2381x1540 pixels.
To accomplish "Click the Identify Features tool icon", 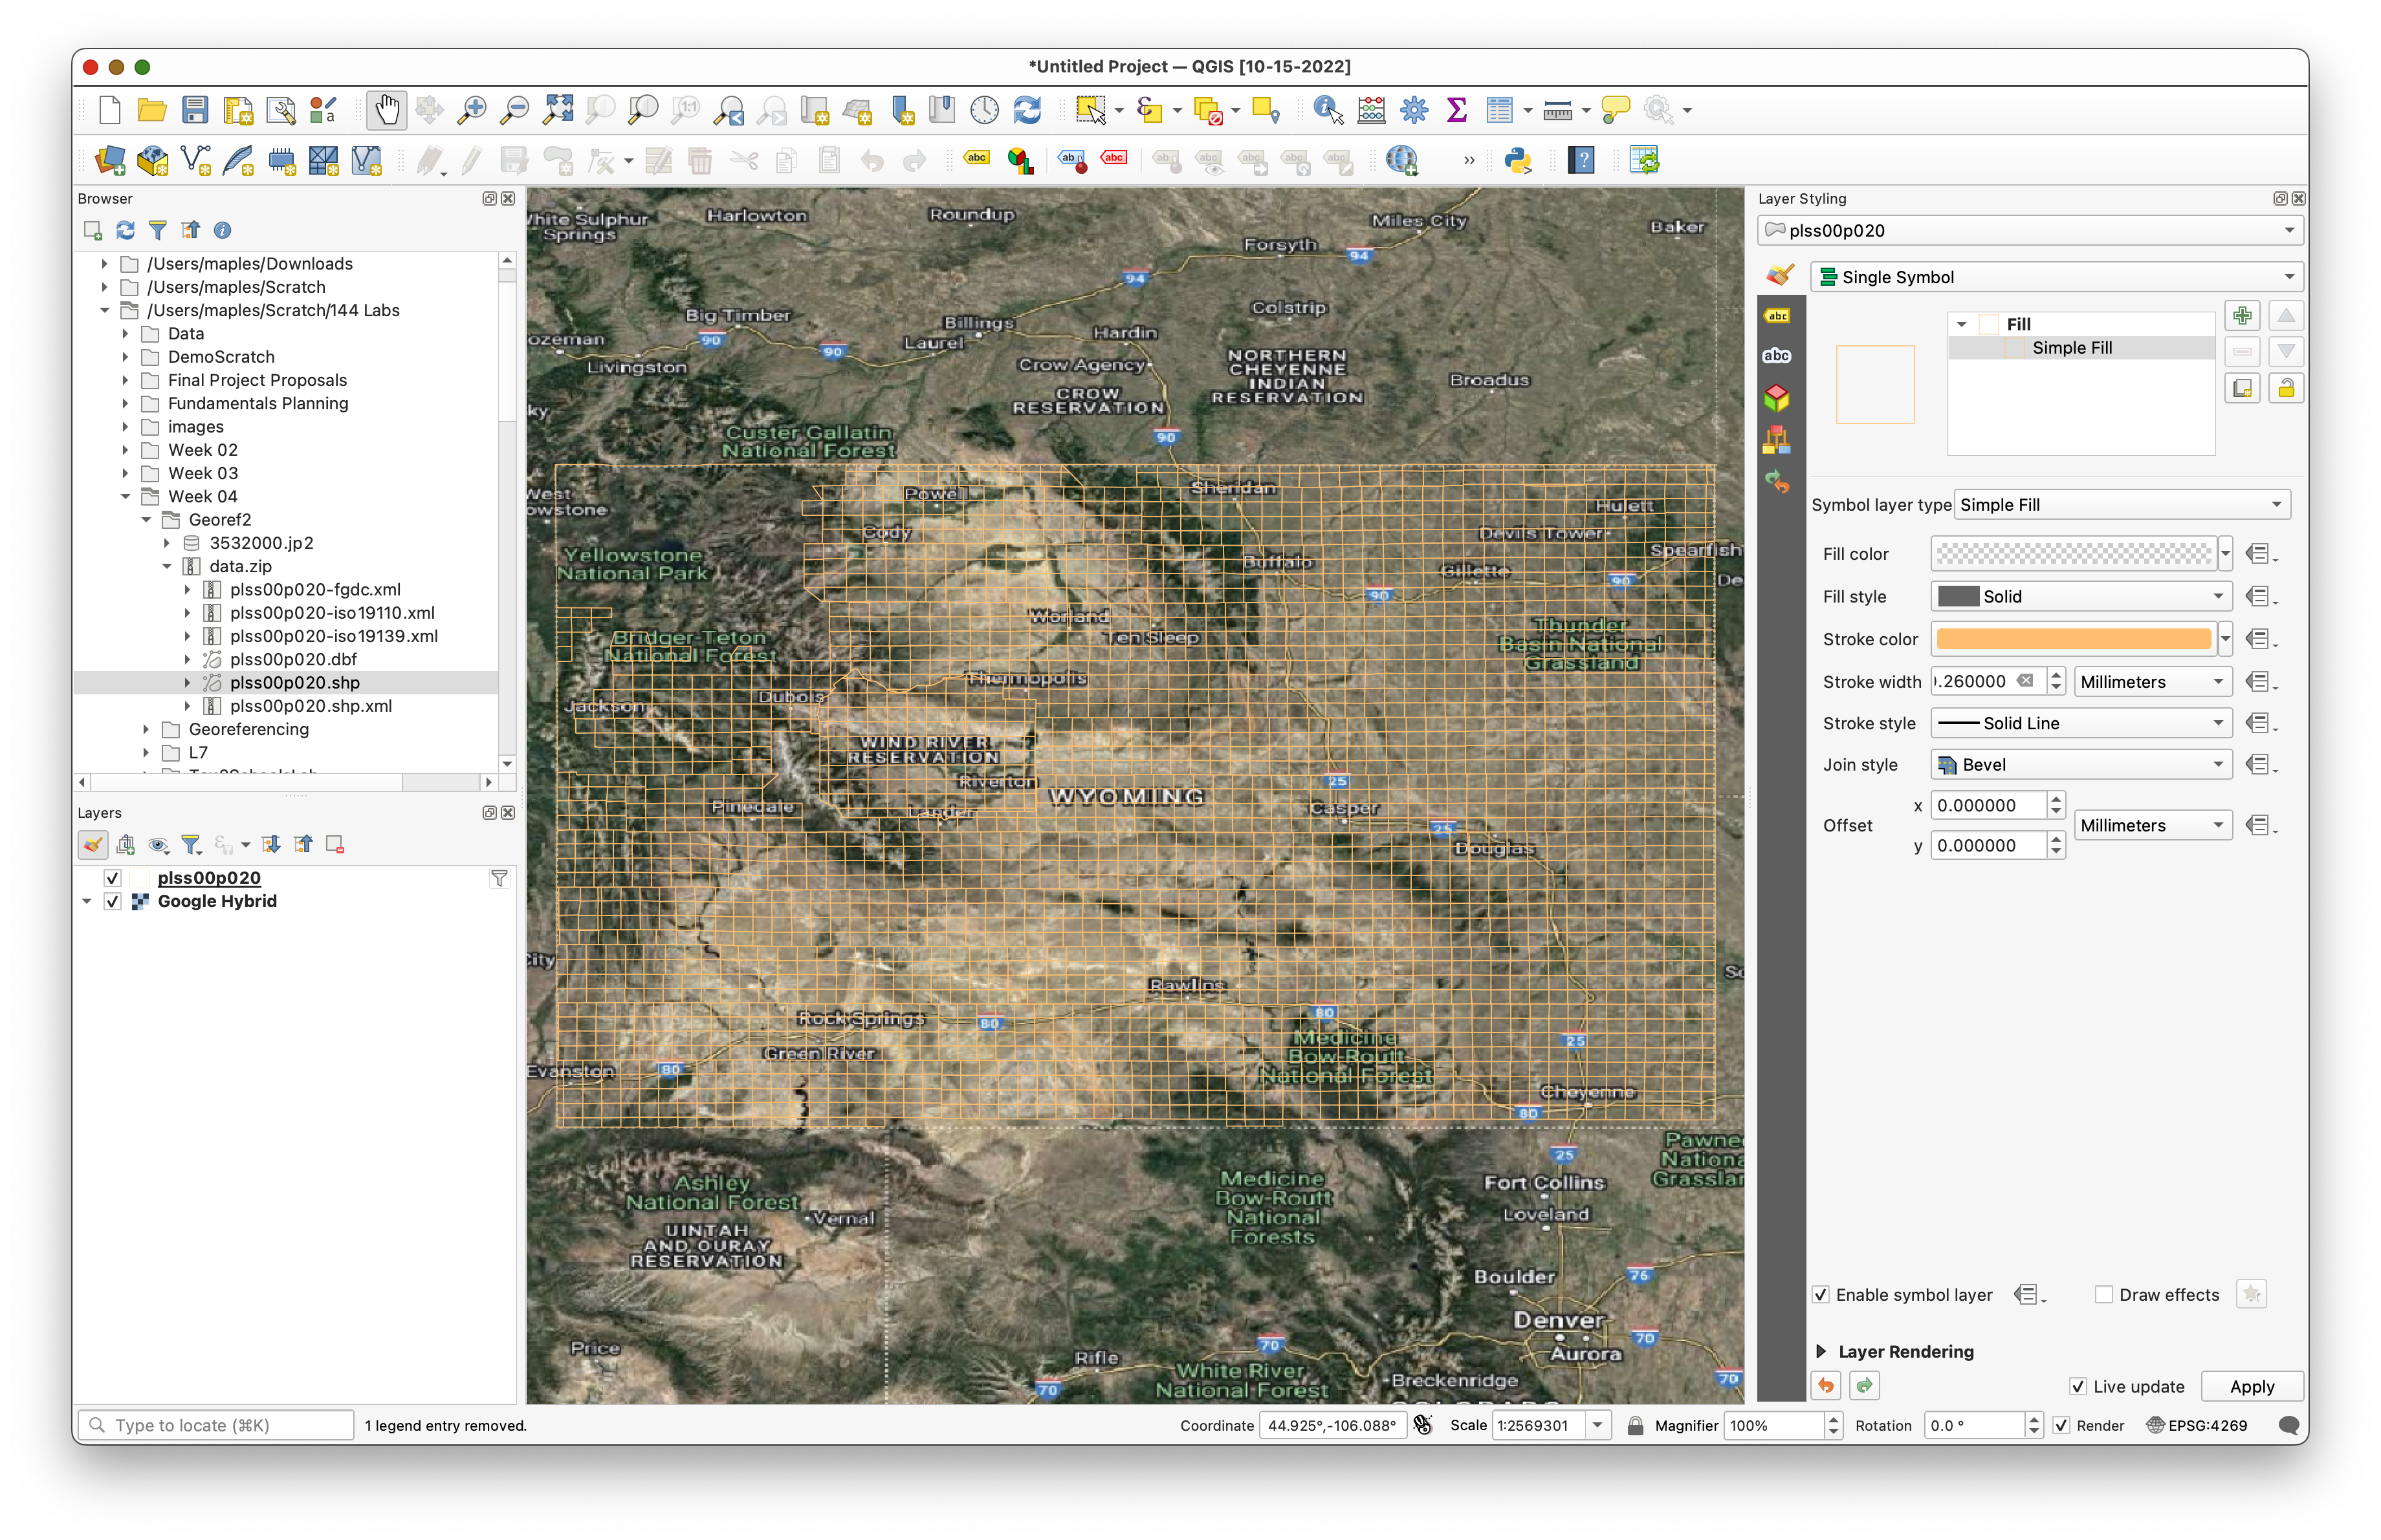I will click(1328, 110).
